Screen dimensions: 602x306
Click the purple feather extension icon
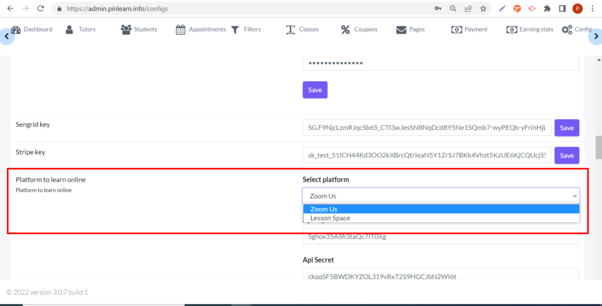pos(502,8)
